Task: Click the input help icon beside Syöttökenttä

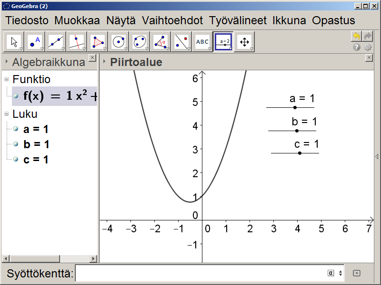Action: [x=356, y=273]
